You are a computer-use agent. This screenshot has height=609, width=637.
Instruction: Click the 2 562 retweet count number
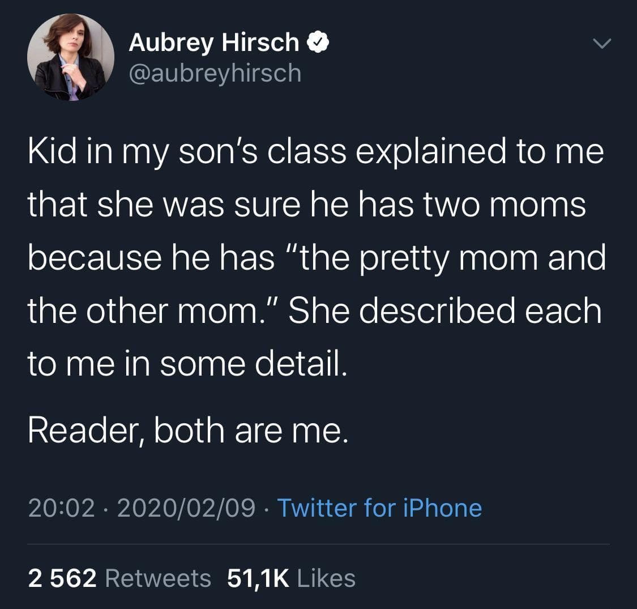point(62,578)
